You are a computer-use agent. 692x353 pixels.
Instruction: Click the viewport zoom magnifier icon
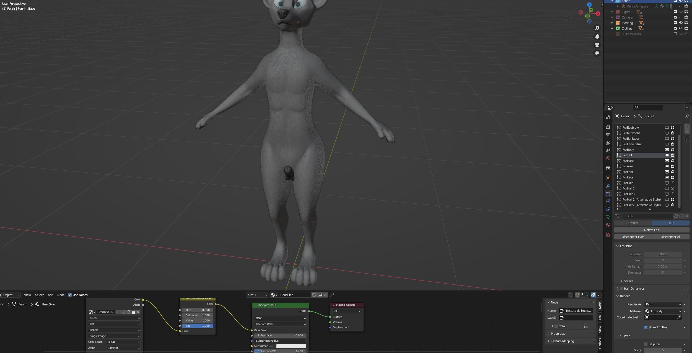pyautogui.click(x=597, y=28)
